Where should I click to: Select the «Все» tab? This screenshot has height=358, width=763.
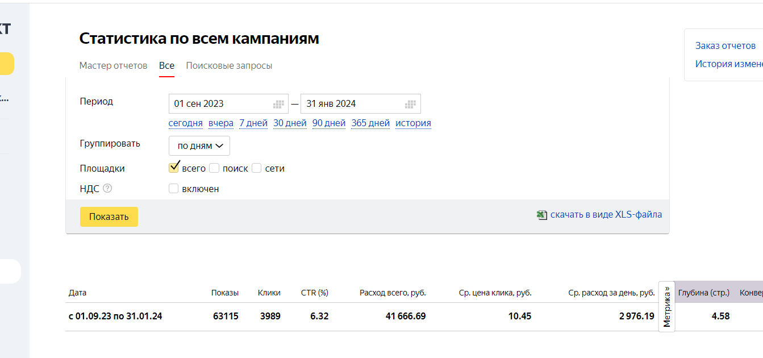pos(166,65)
